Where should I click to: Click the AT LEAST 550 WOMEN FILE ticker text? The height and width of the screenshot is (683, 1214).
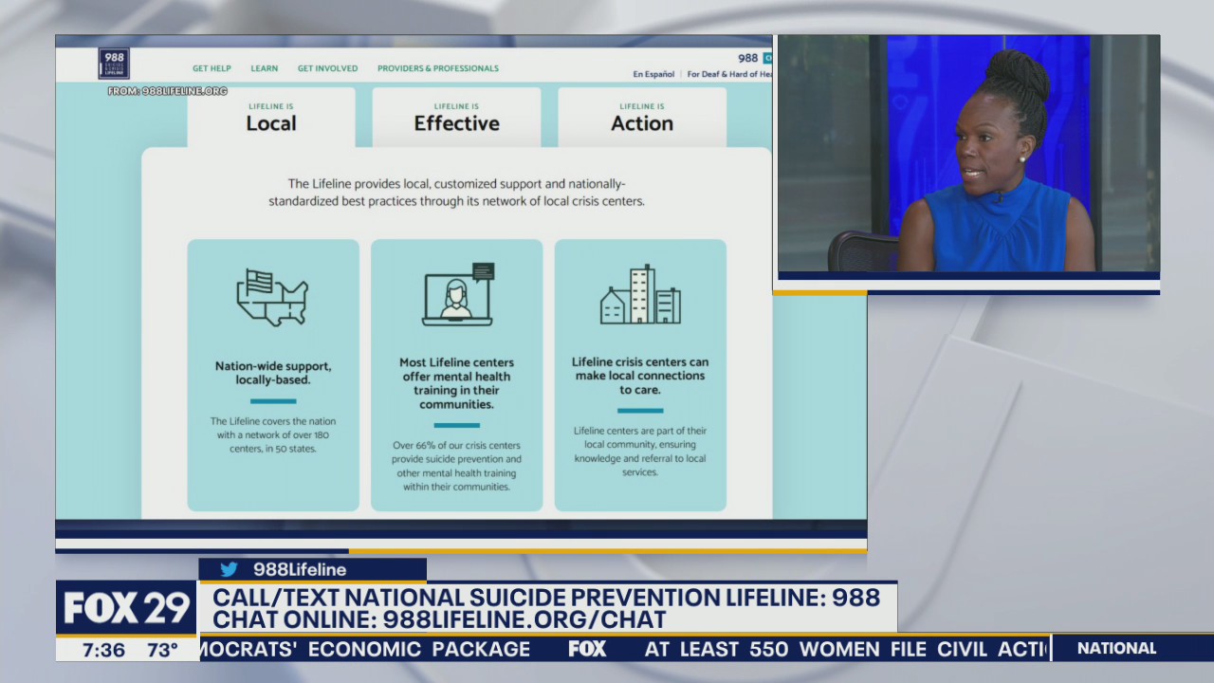pyautogui.click(x=785, y=649)
